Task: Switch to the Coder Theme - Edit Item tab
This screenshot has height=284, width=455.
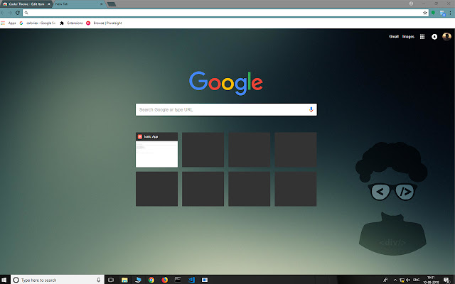Action: [x=26, y=4]
